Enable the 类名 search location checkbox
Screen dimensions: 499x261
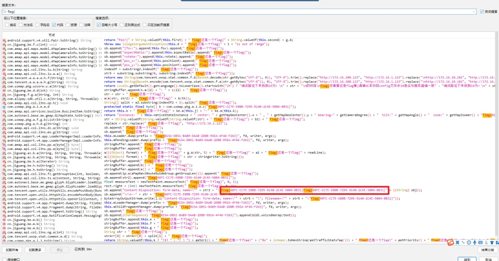pyautogui.click(x=7, y=25)
